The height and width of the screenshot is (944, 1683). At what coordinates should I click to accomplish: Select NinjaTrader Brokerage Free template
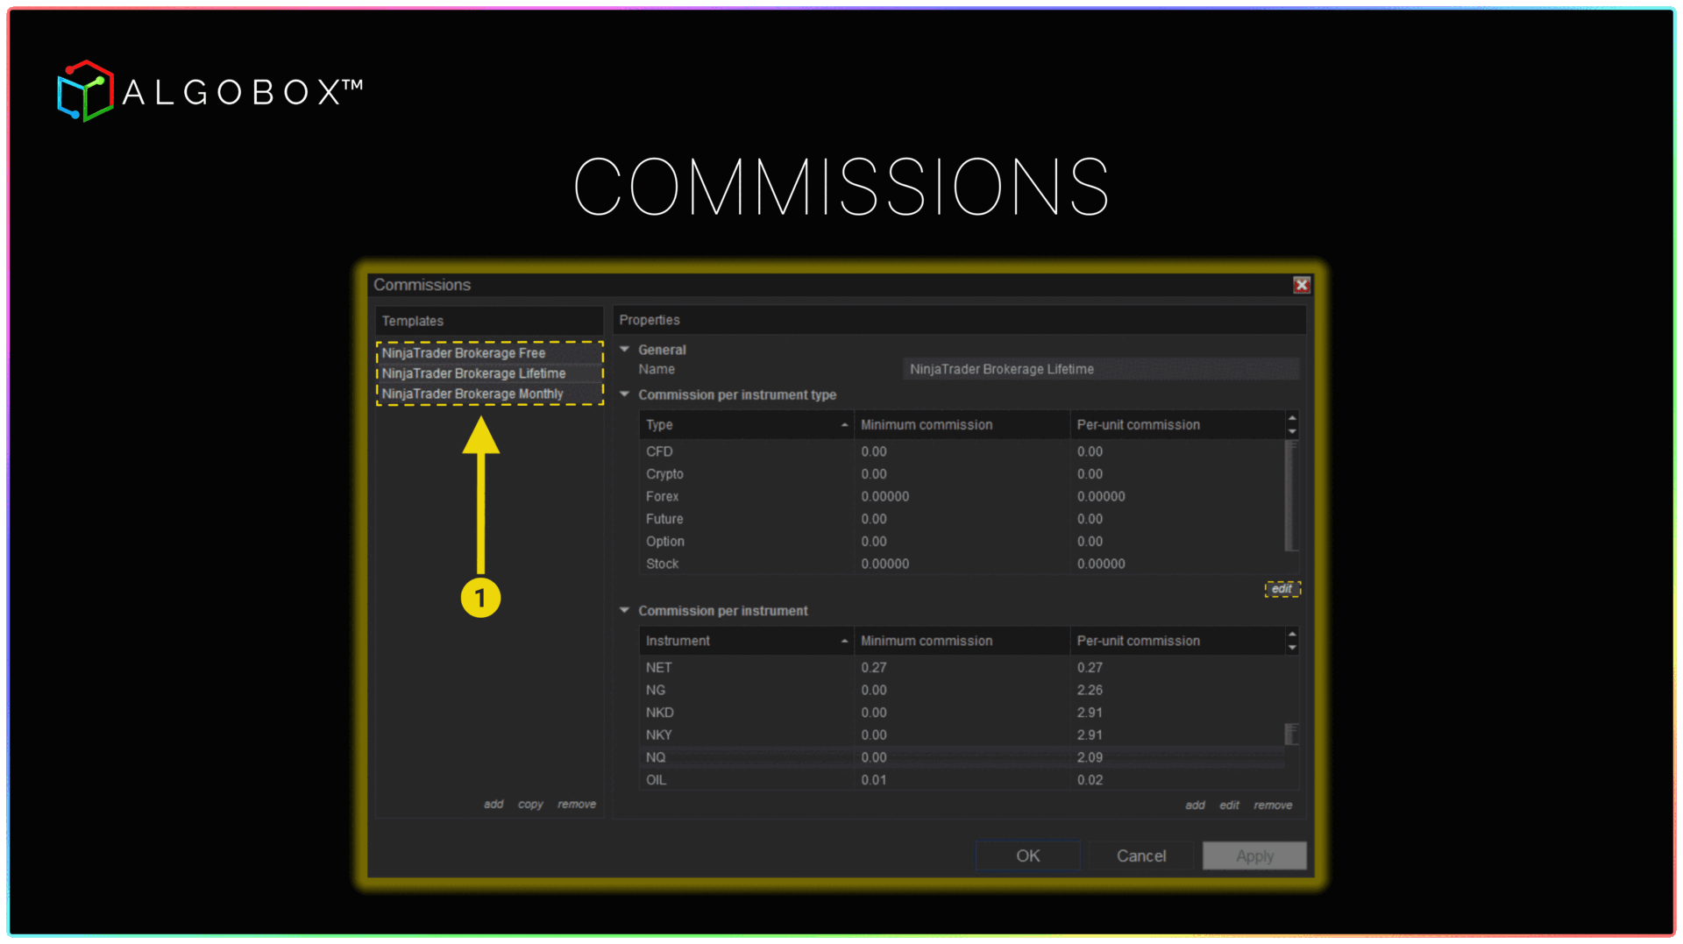464,352
